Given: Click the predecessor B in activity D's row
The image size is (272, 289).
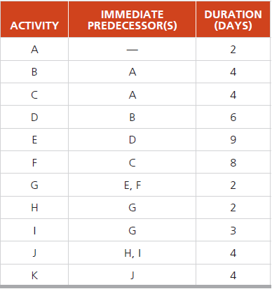Looking at the screenshot, I should [x=132, y=118].
